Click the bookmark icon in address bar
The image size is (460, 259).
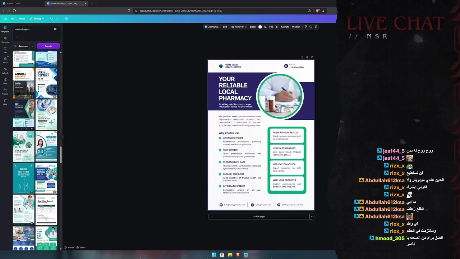(x=129, y=11)
